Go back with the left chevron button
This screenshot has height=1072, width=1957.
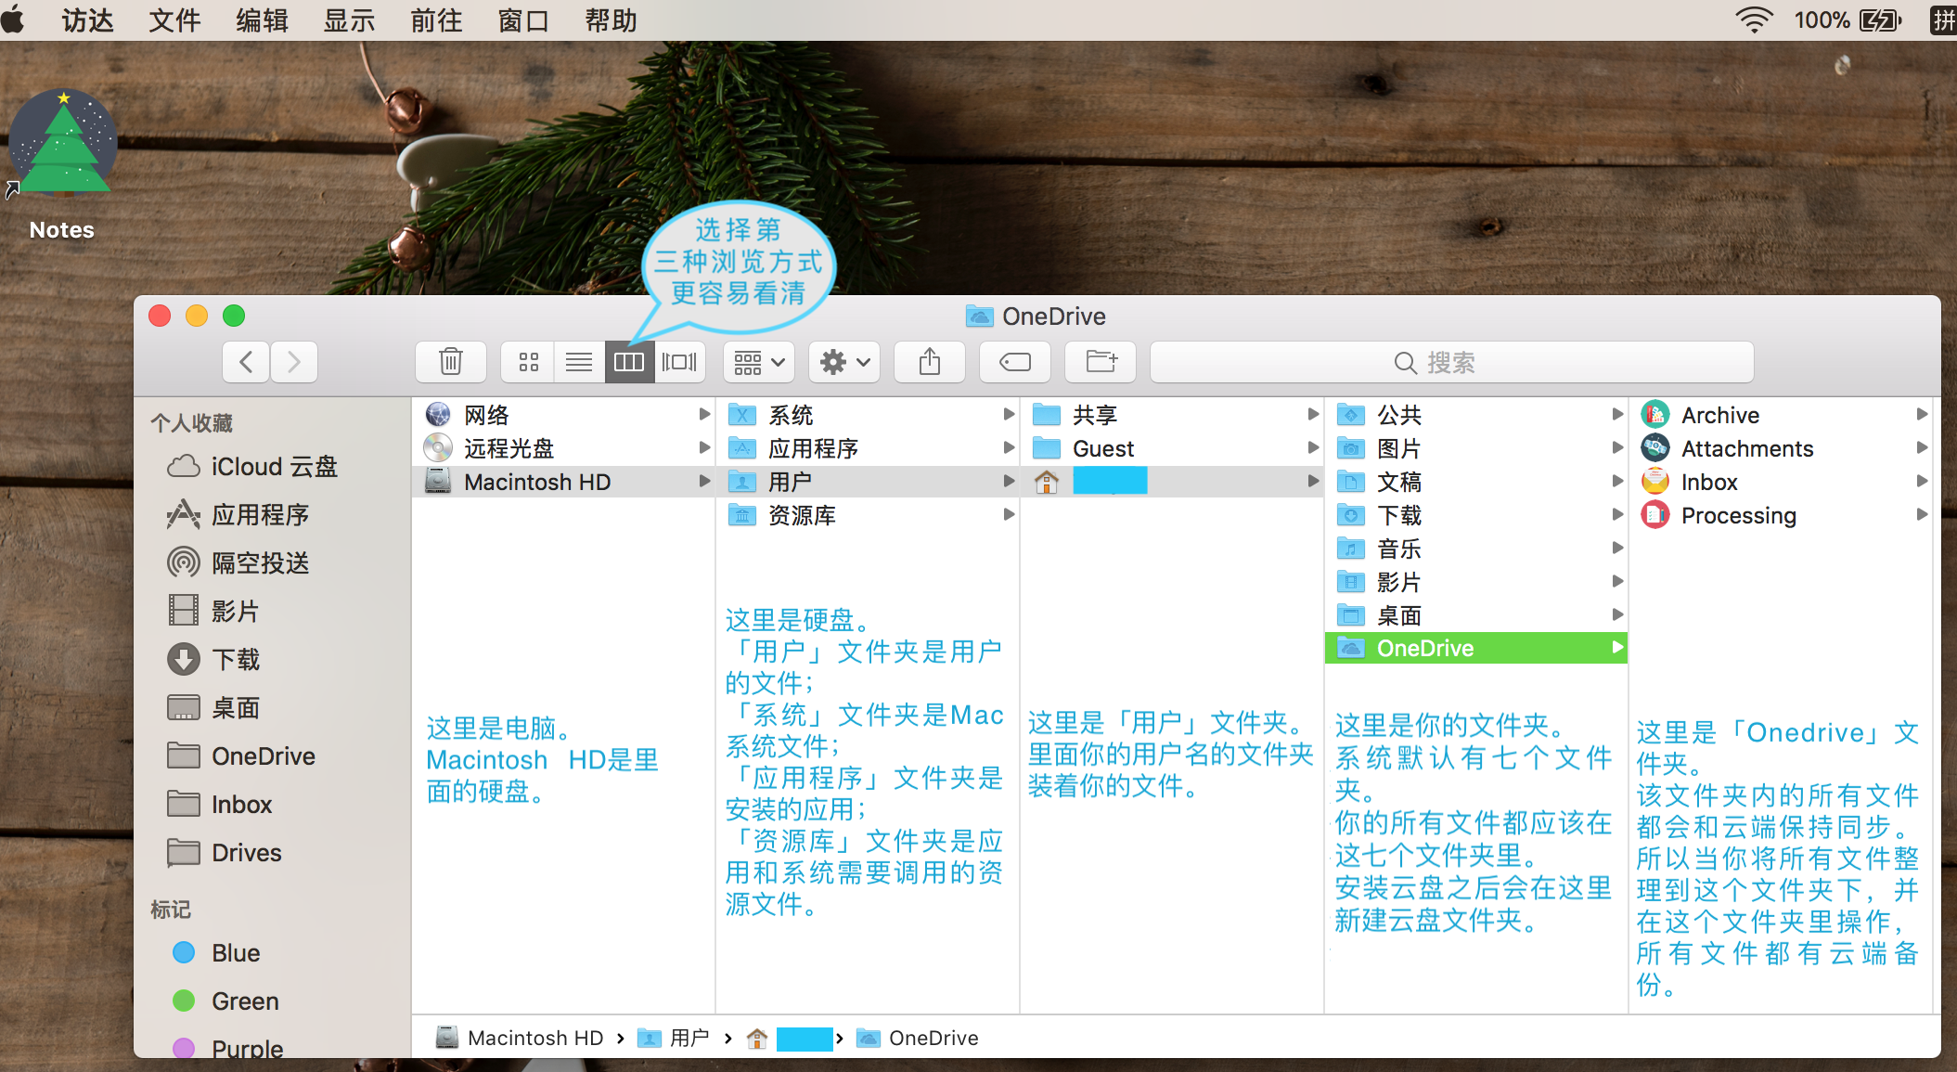(x=246, y=362)
